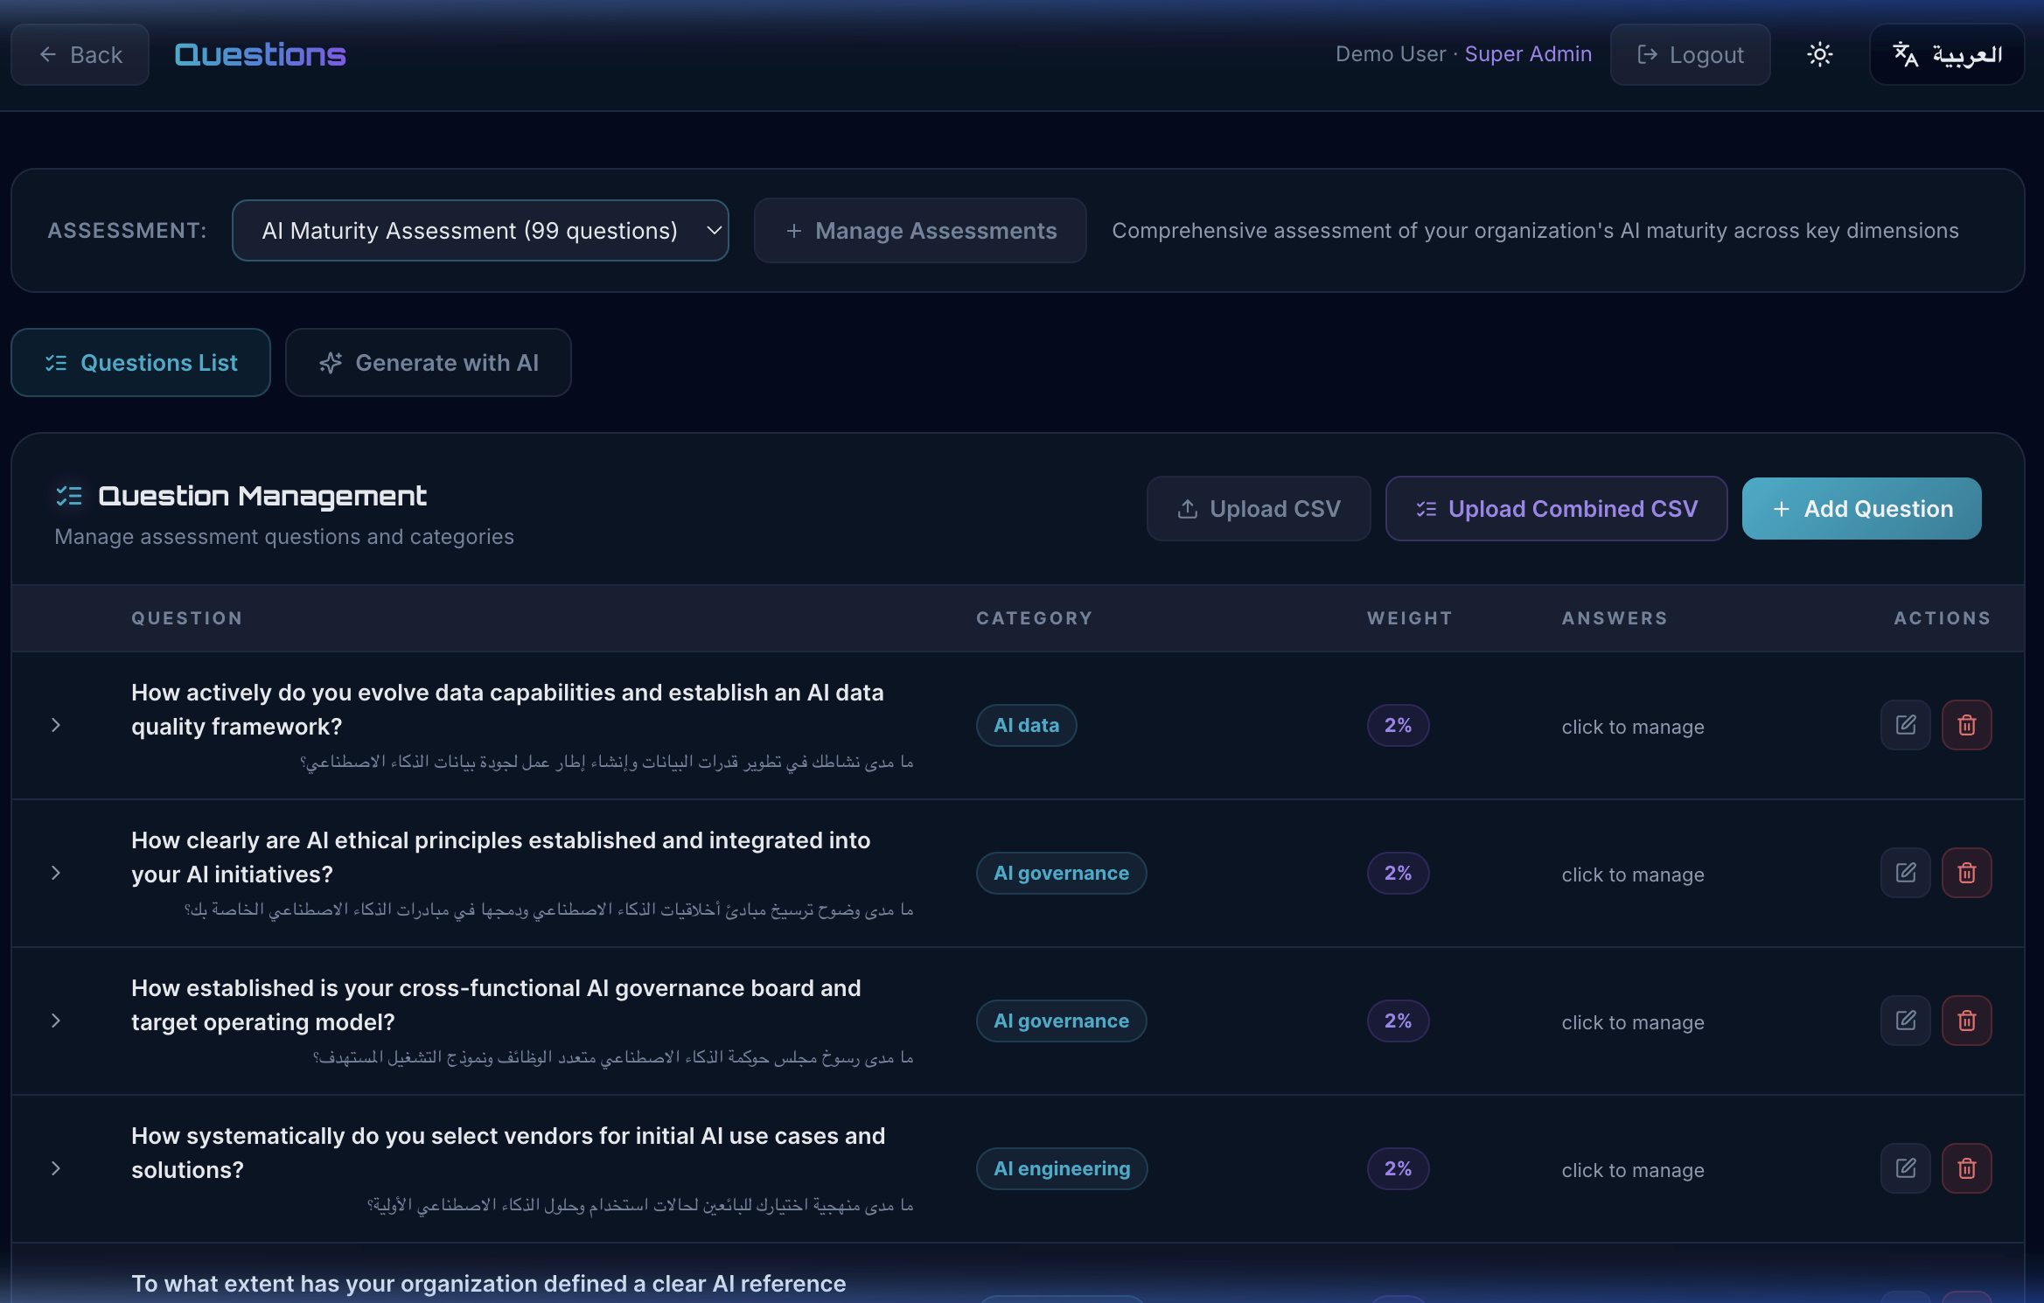Viewport: 2044px width, 1303px height.
Task: Manage answers for the governance board question
Action: coord(1632,1022)
